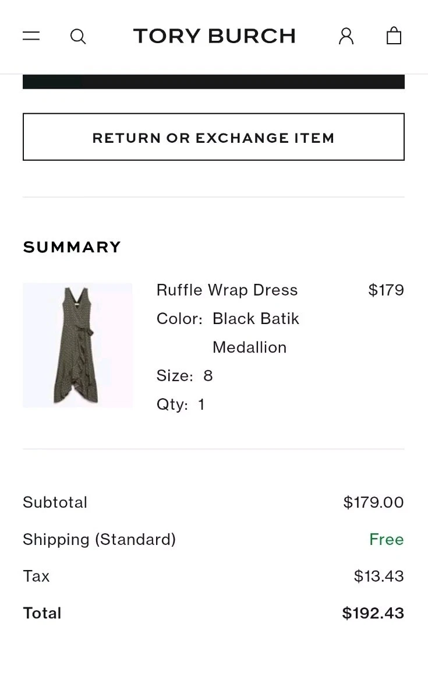Click the $179 item price

386,290
